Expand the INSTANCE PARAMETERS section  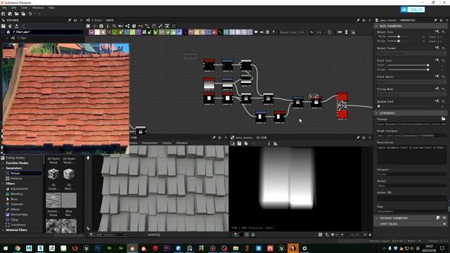[x=377, y=218]
